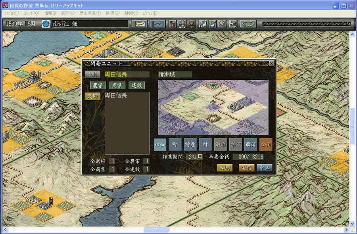Screen dimensions: 357x234
Task: Open the 目標(G) menu
Action: click(113, 13)
